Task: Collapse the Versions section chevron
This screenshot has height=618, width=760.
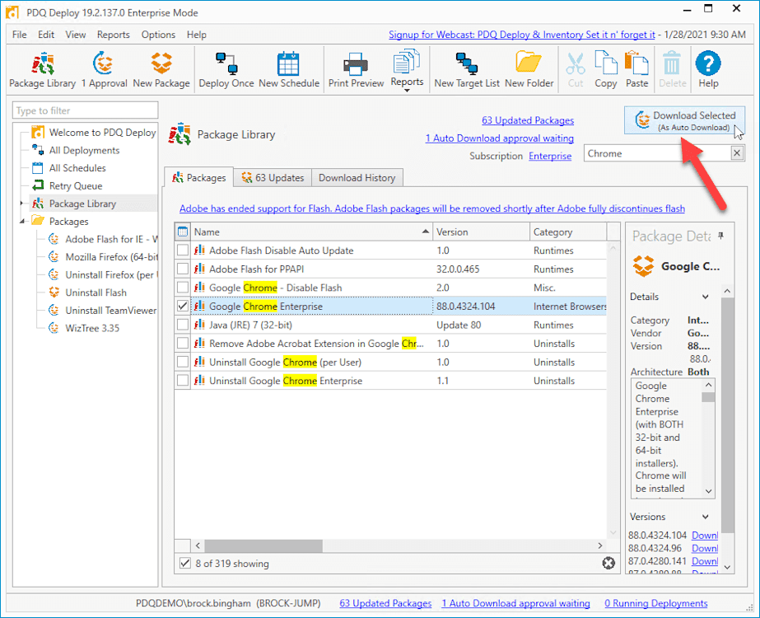Action: click(x=705, y=517)
